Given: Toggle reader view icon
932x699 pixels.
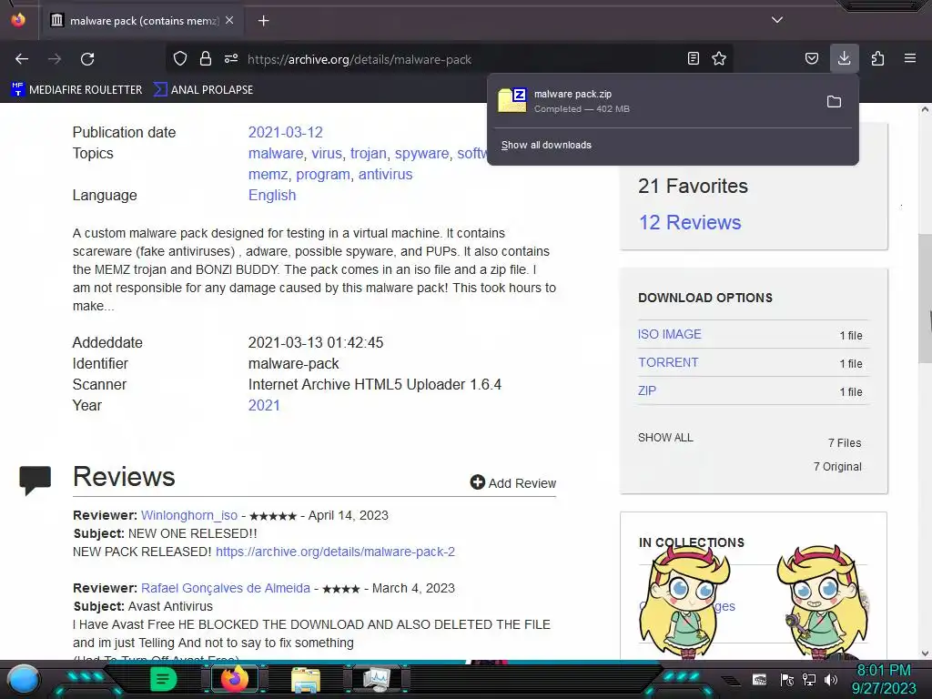Looking at the screenshot, I should tap(693, 58).
